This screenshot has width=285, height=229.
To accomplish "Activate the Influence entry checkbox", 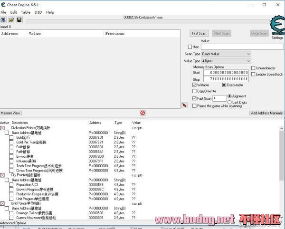I will click(x=11, y=161).
